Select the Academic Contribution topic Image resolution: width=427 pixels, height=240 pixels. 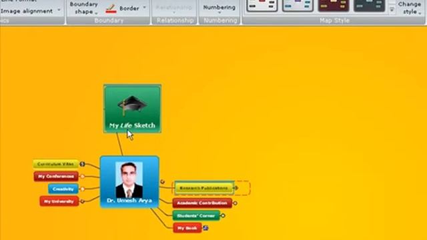coord(202,203)
